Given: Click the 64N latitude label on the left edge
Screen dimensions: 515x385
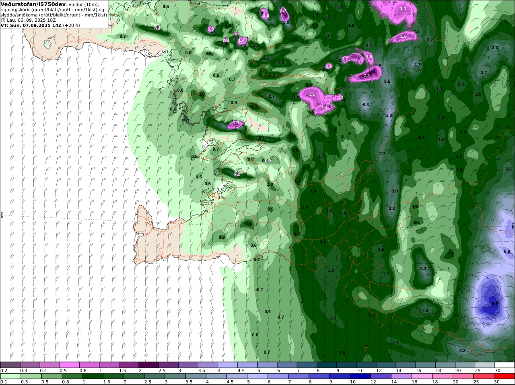Looking at the screenshot, I should coord(2,215).
